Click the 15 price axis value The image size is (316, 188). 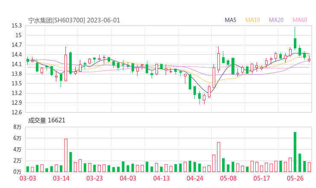[18, 35]
